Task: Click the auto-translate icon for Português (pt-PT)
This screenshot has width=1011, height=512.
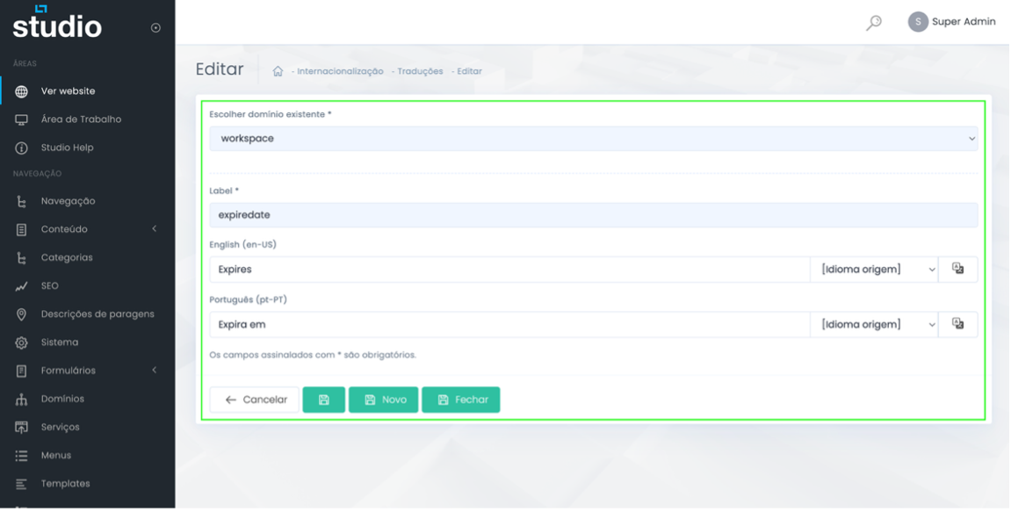Action: (x=957, y=324)
